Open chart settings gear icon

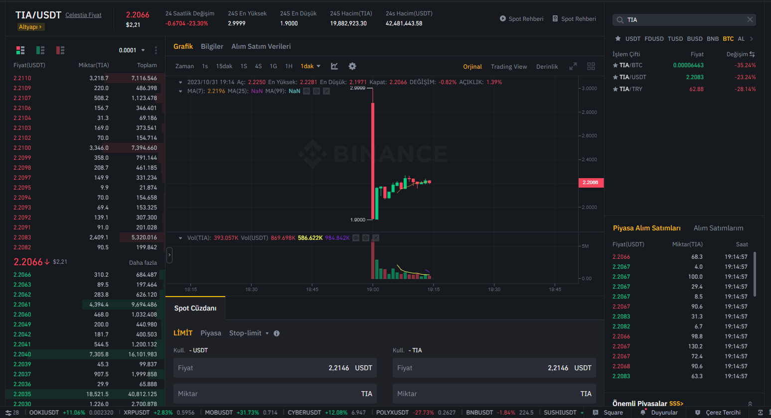click(x=352, y=66)
